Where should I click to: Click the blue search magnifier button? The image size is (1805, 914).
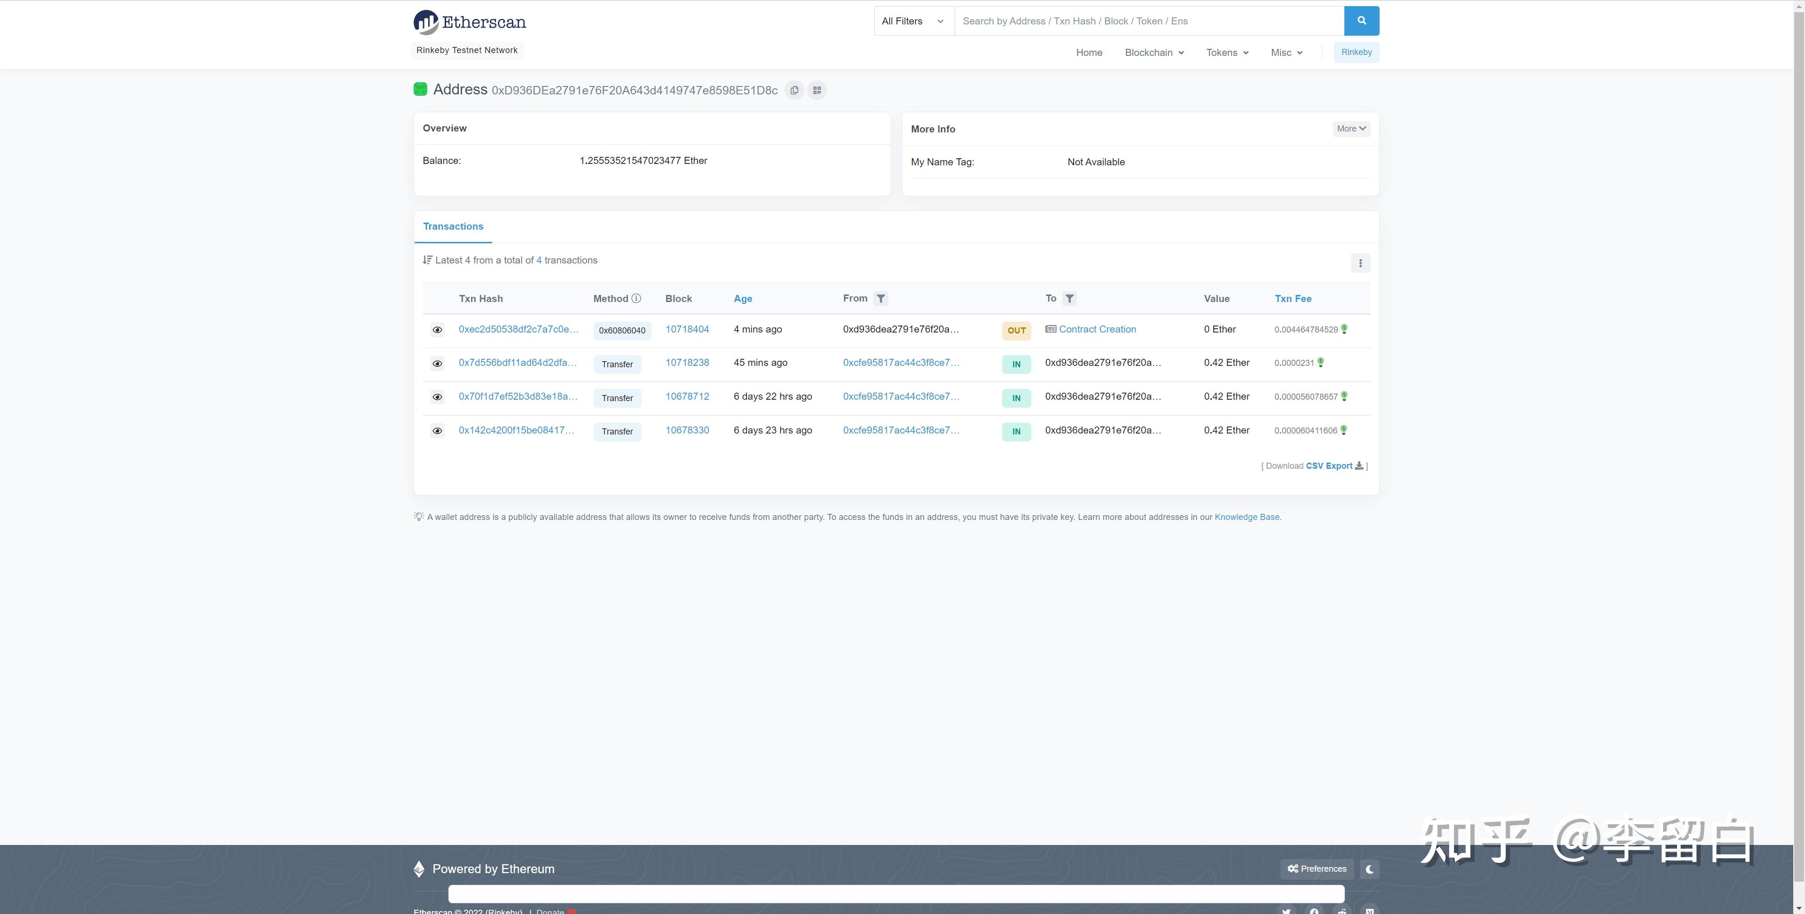click(x=1361, y=21)
